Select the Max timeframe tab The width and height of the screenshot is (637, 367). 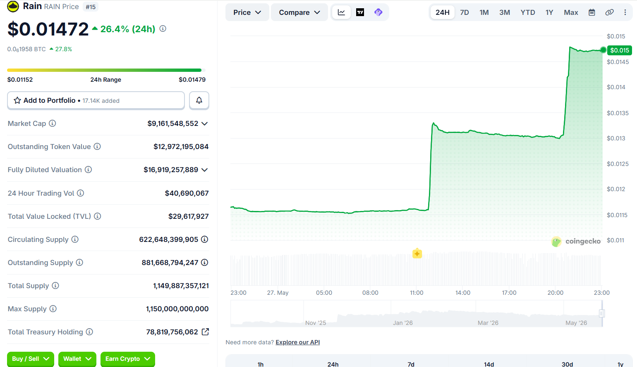pos(571,12)
